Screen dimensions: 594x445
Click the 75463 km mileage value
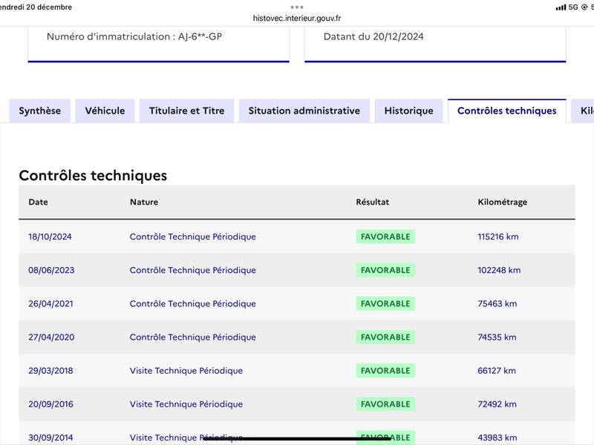coord(497,304)
